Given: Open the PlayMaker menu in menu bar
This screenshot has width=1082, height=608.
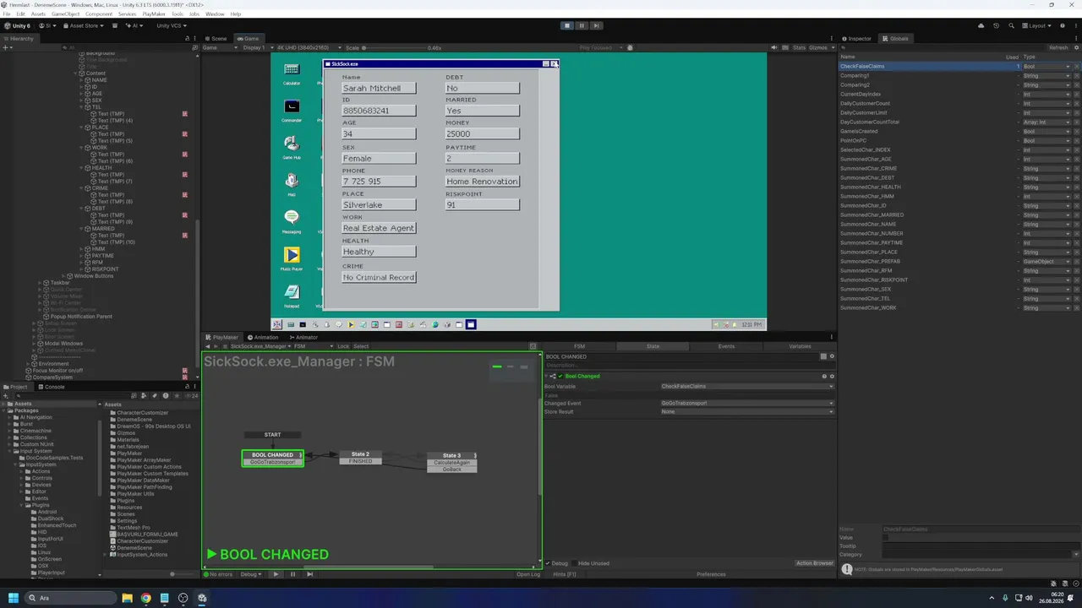Looking at the screenshot, I should click(x=154, y=14).
